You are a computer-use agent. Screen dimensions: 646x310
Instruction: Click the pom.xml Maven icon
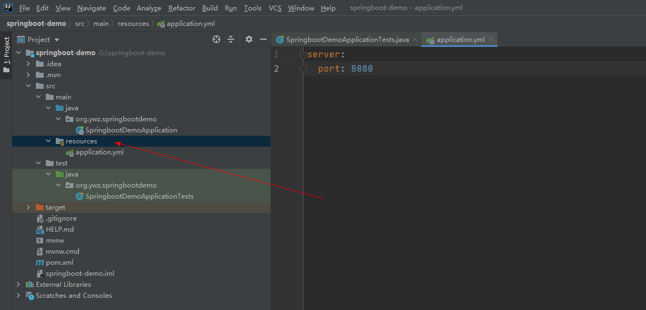point(40,263)
